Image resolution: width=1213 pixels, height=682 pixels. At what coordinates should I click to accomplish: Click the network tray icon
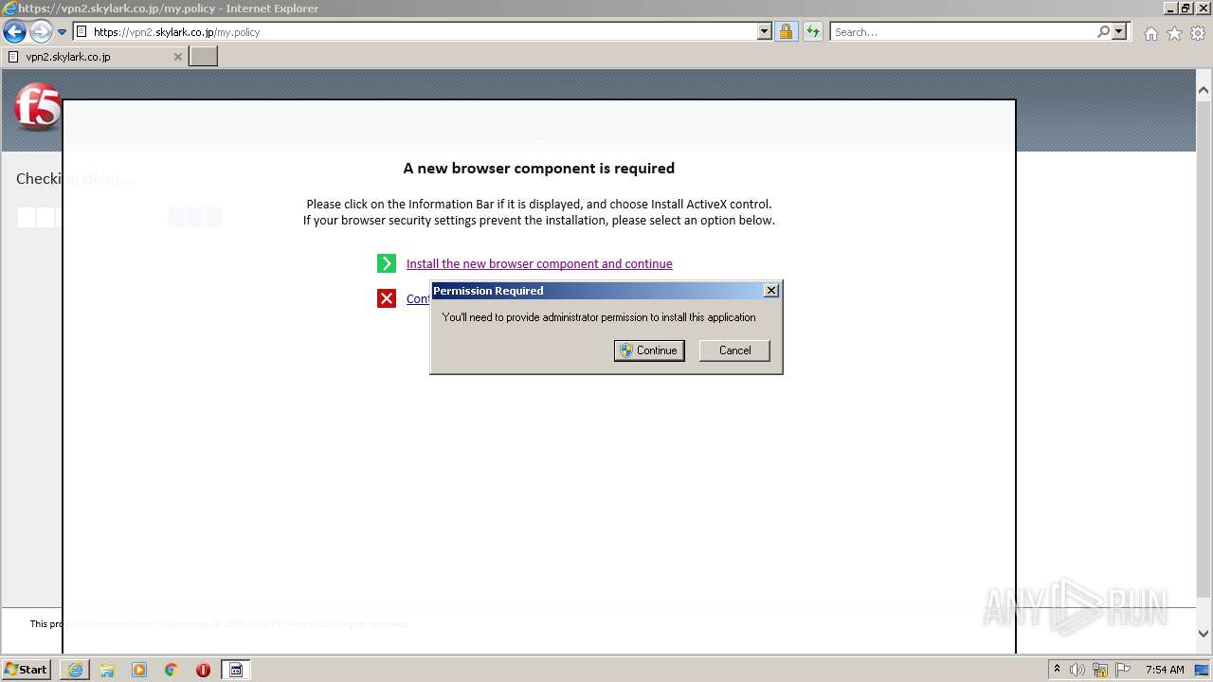[x=1100, y=670]
